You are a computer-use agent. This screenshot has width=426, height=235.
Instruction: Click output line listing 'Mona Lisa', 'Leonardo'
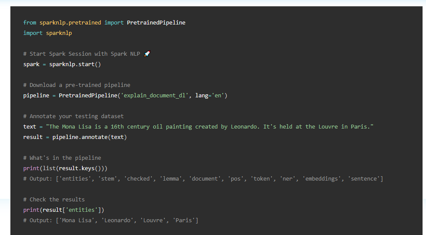coord(111,221)
